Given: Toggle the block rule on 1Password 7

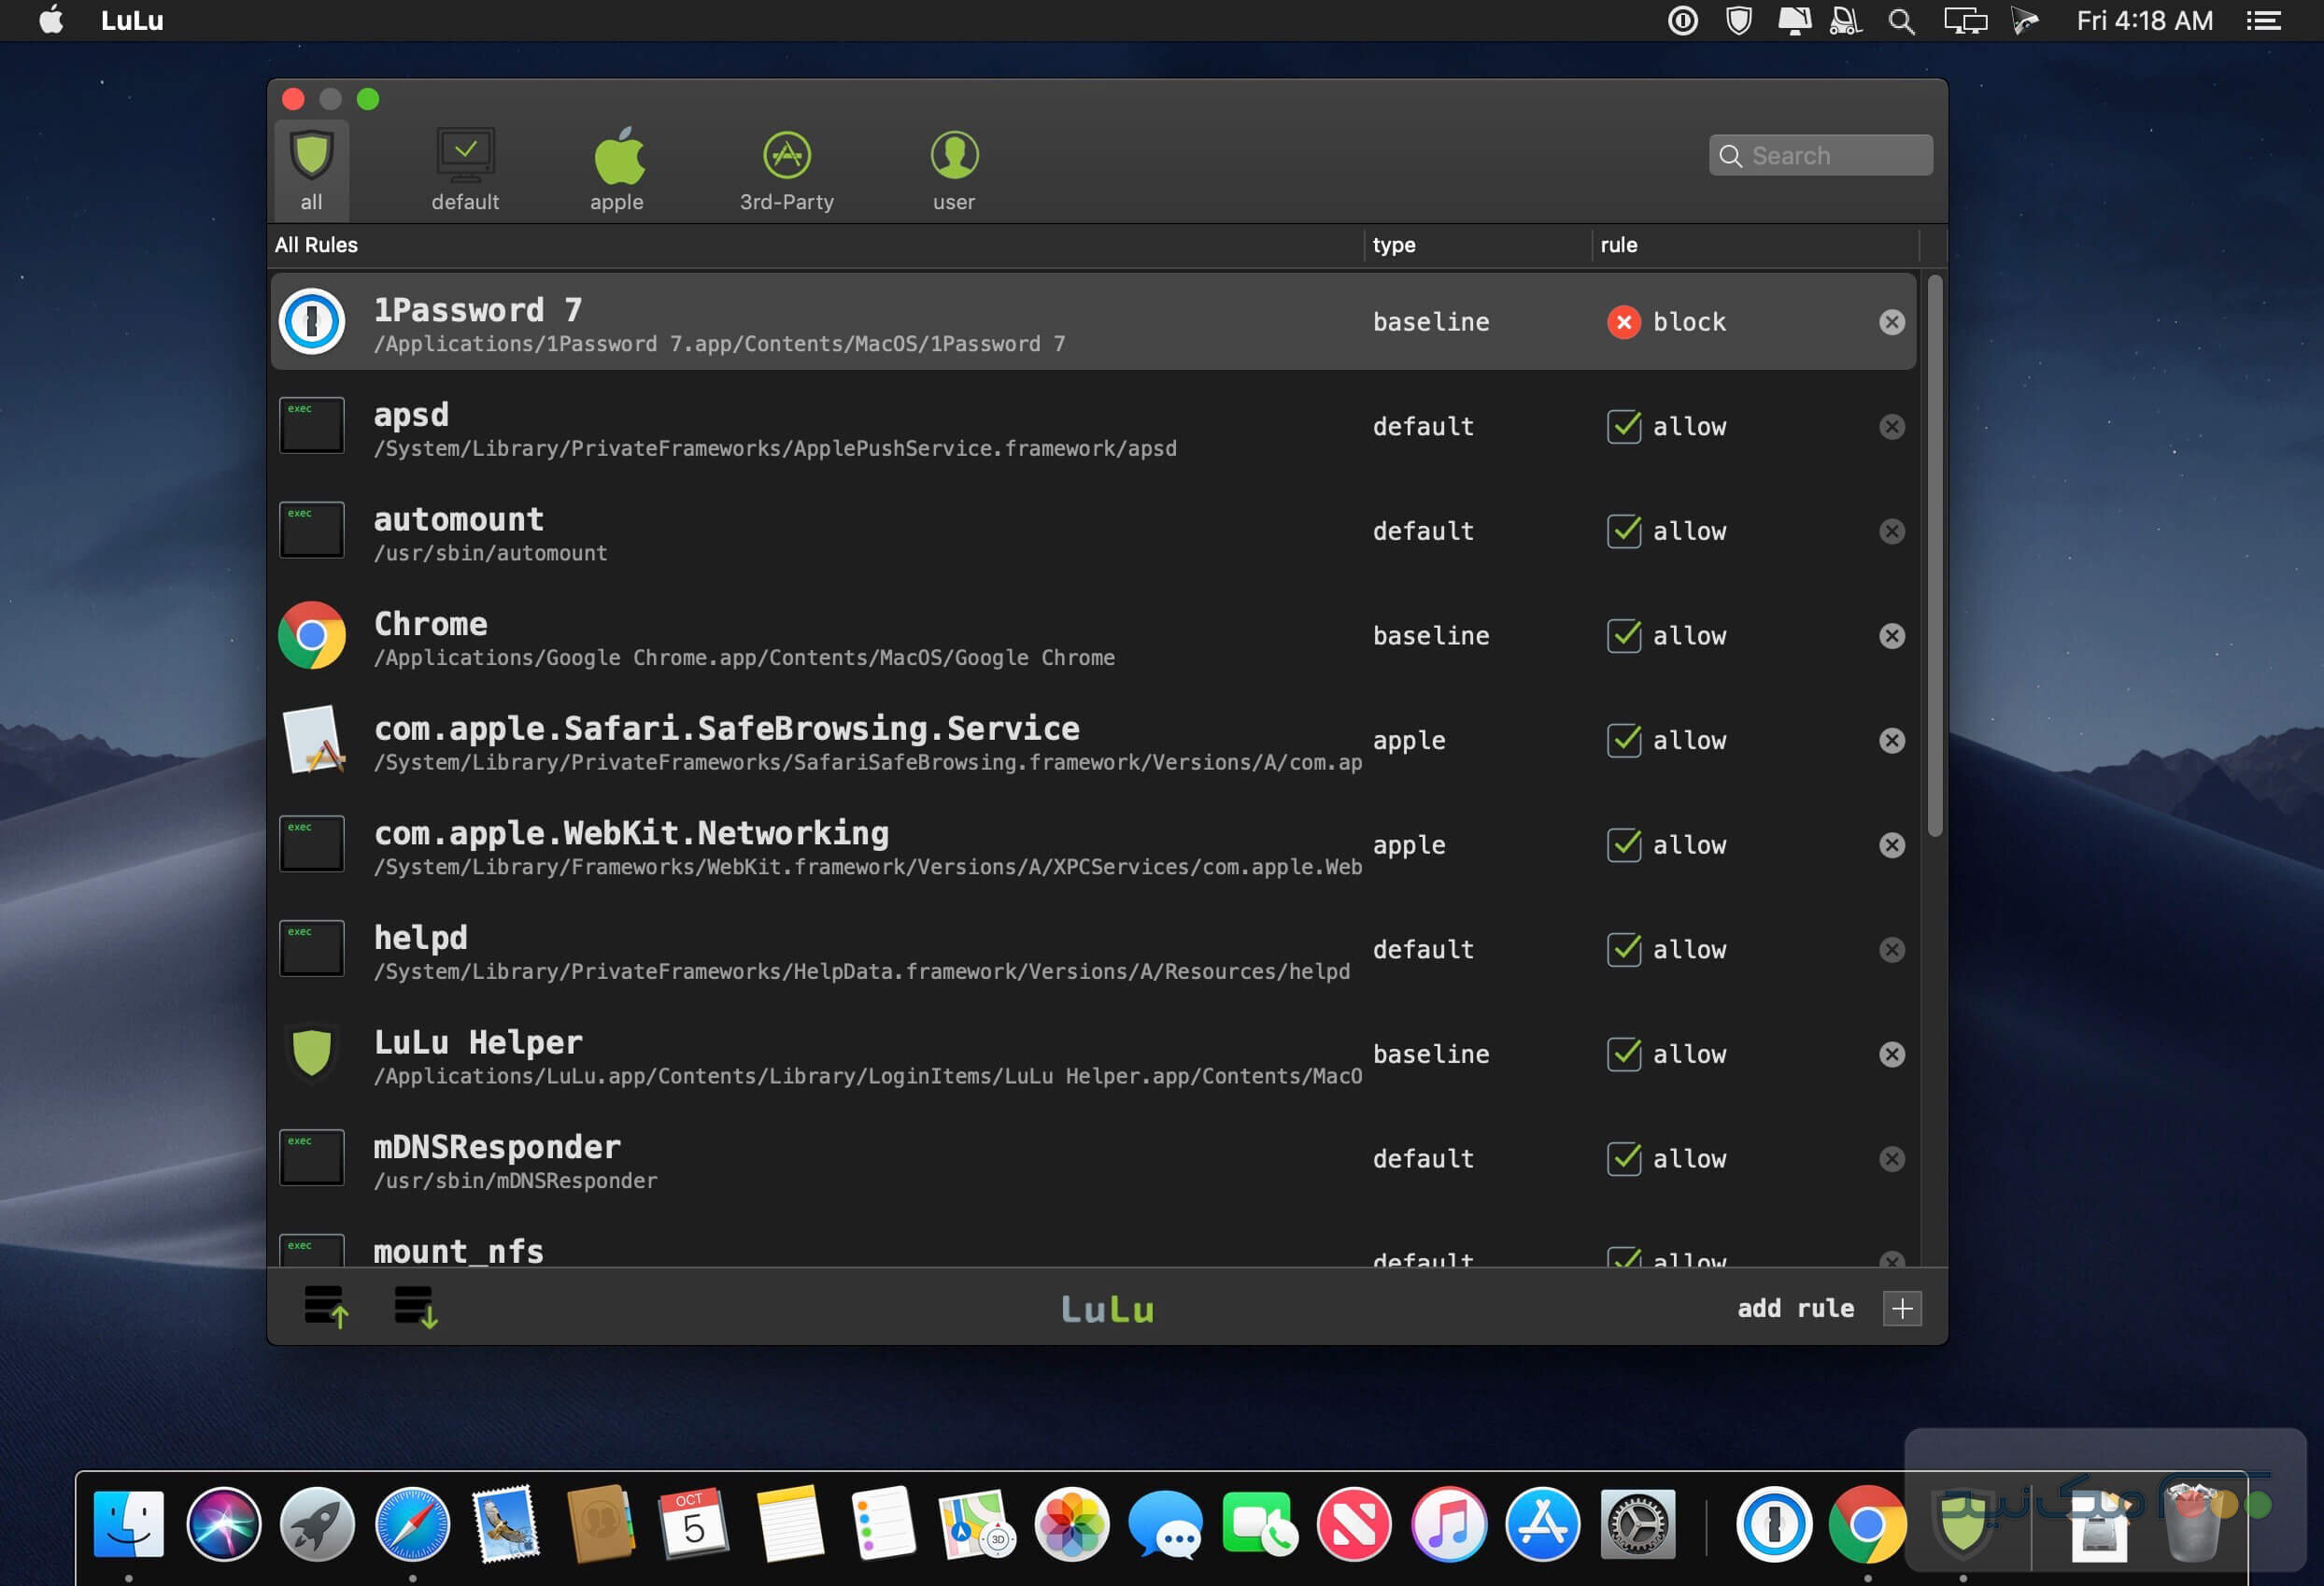Looking at the screenshot, I should coord(1623,322).
